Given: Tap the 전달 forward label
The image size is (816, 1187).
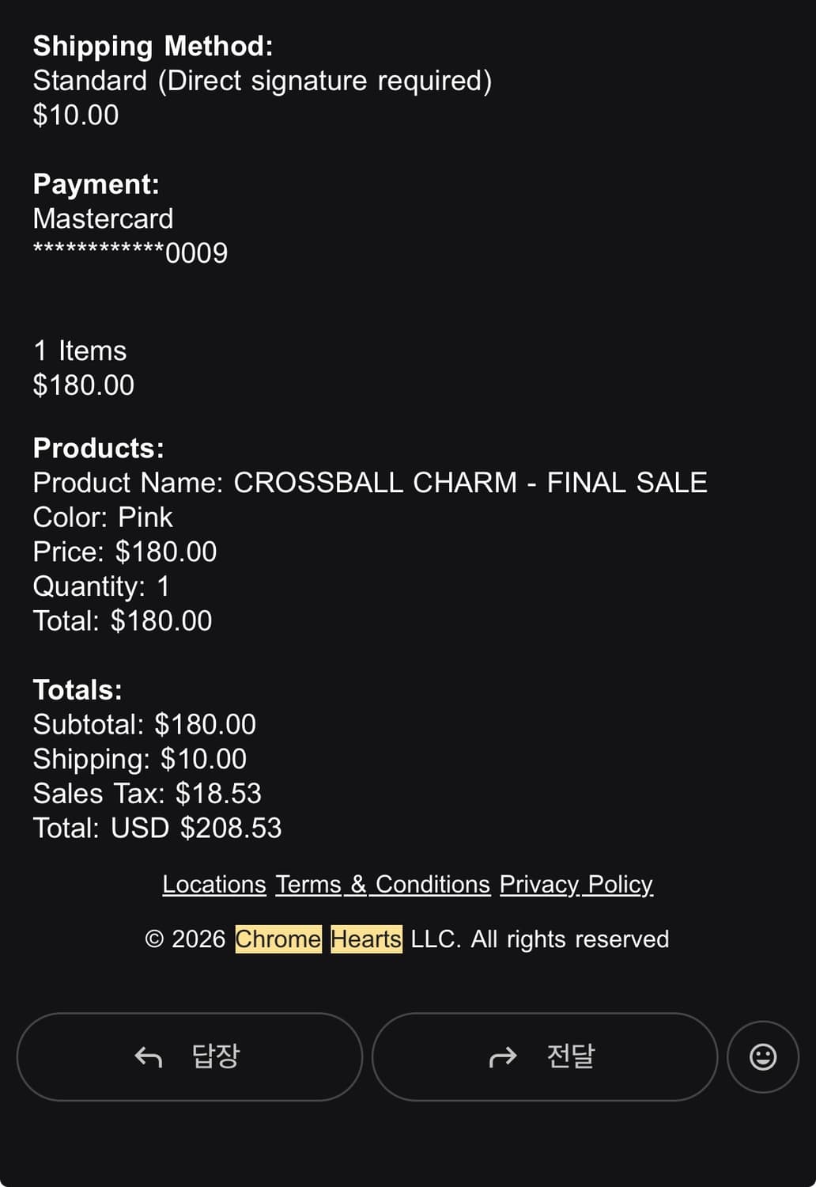Looking at the screenshot, I should 570,1056.
